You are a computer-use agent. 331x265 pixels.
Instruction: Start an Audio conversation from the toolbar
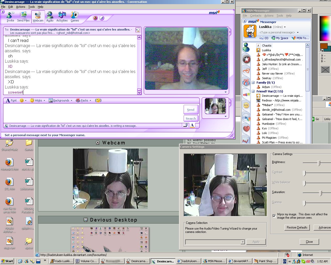click(x=50, y=17)
